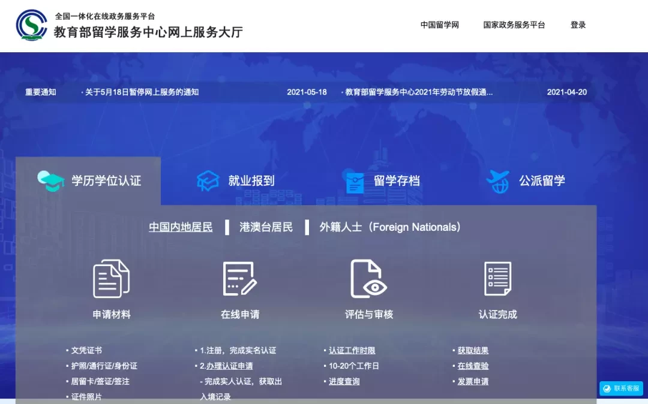Click the 护照/通行证/身份证 list item

pos(104,366)
